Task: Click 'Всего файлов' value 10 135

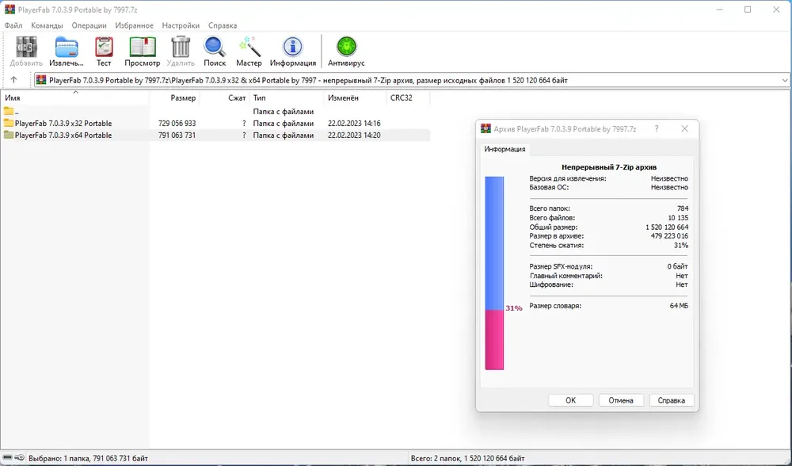Action: 679,218
